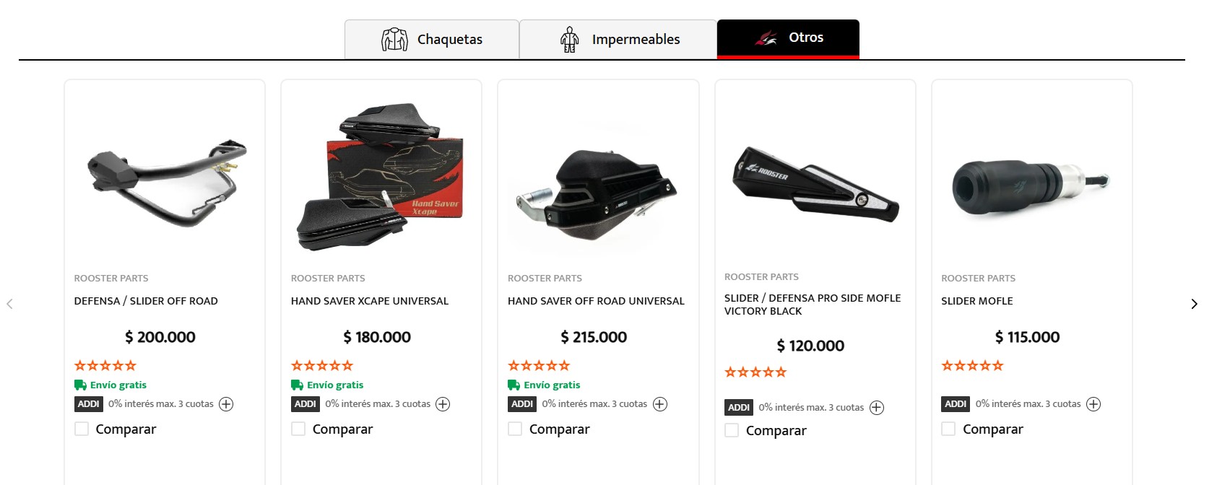Click the ADDI badge under Slider Defensa Pro Side Mofle
The image size is (1230, 485).
(x=739, y=408)
